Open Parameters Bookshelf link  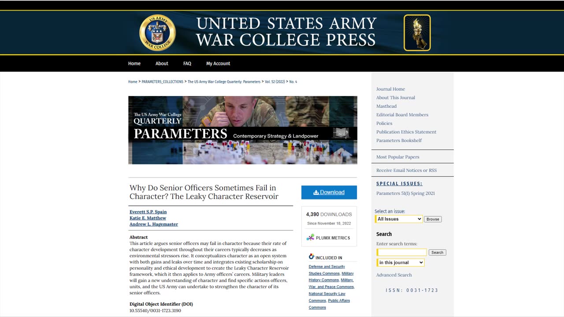(x=399, y=140)
